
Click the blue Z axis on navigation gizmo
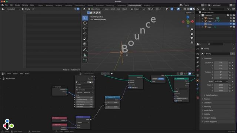tap(188, 17)
